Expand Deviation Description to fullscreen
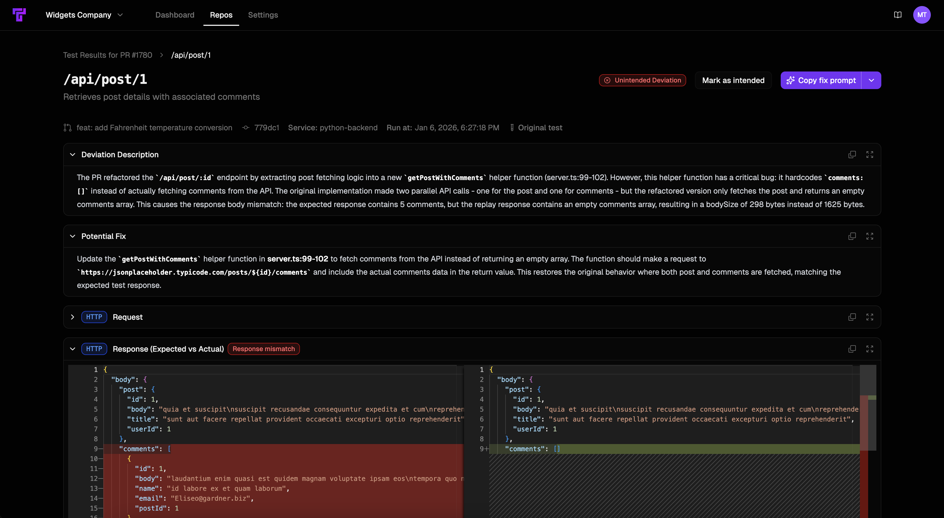 pos(870,154)
